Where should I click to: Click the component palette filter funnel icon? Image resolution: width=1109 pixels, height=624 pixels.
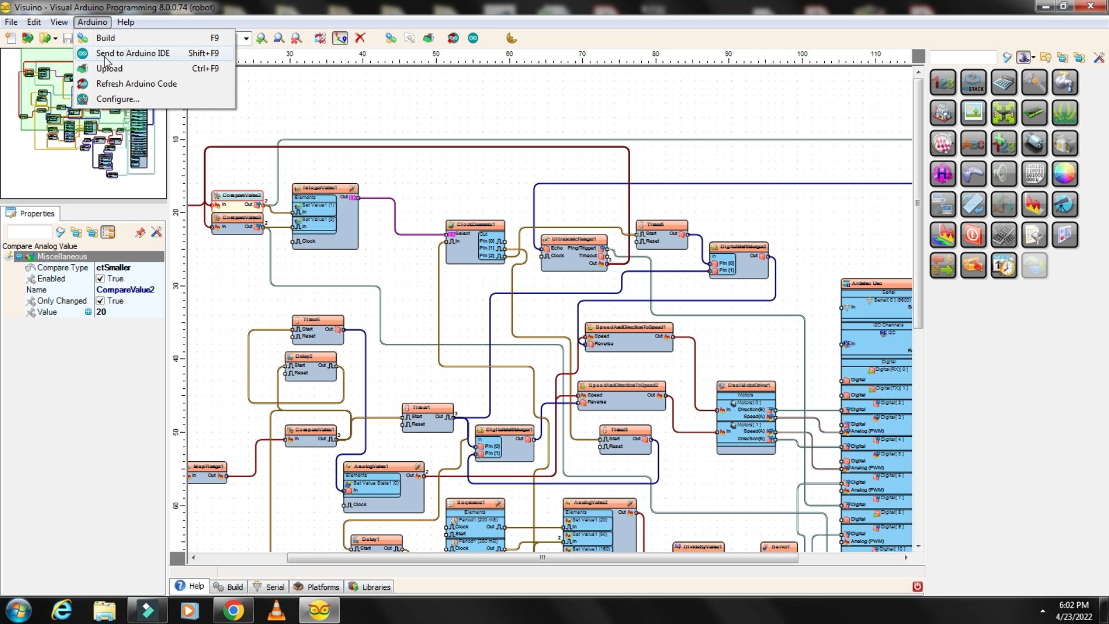(x=1007, y=57)
